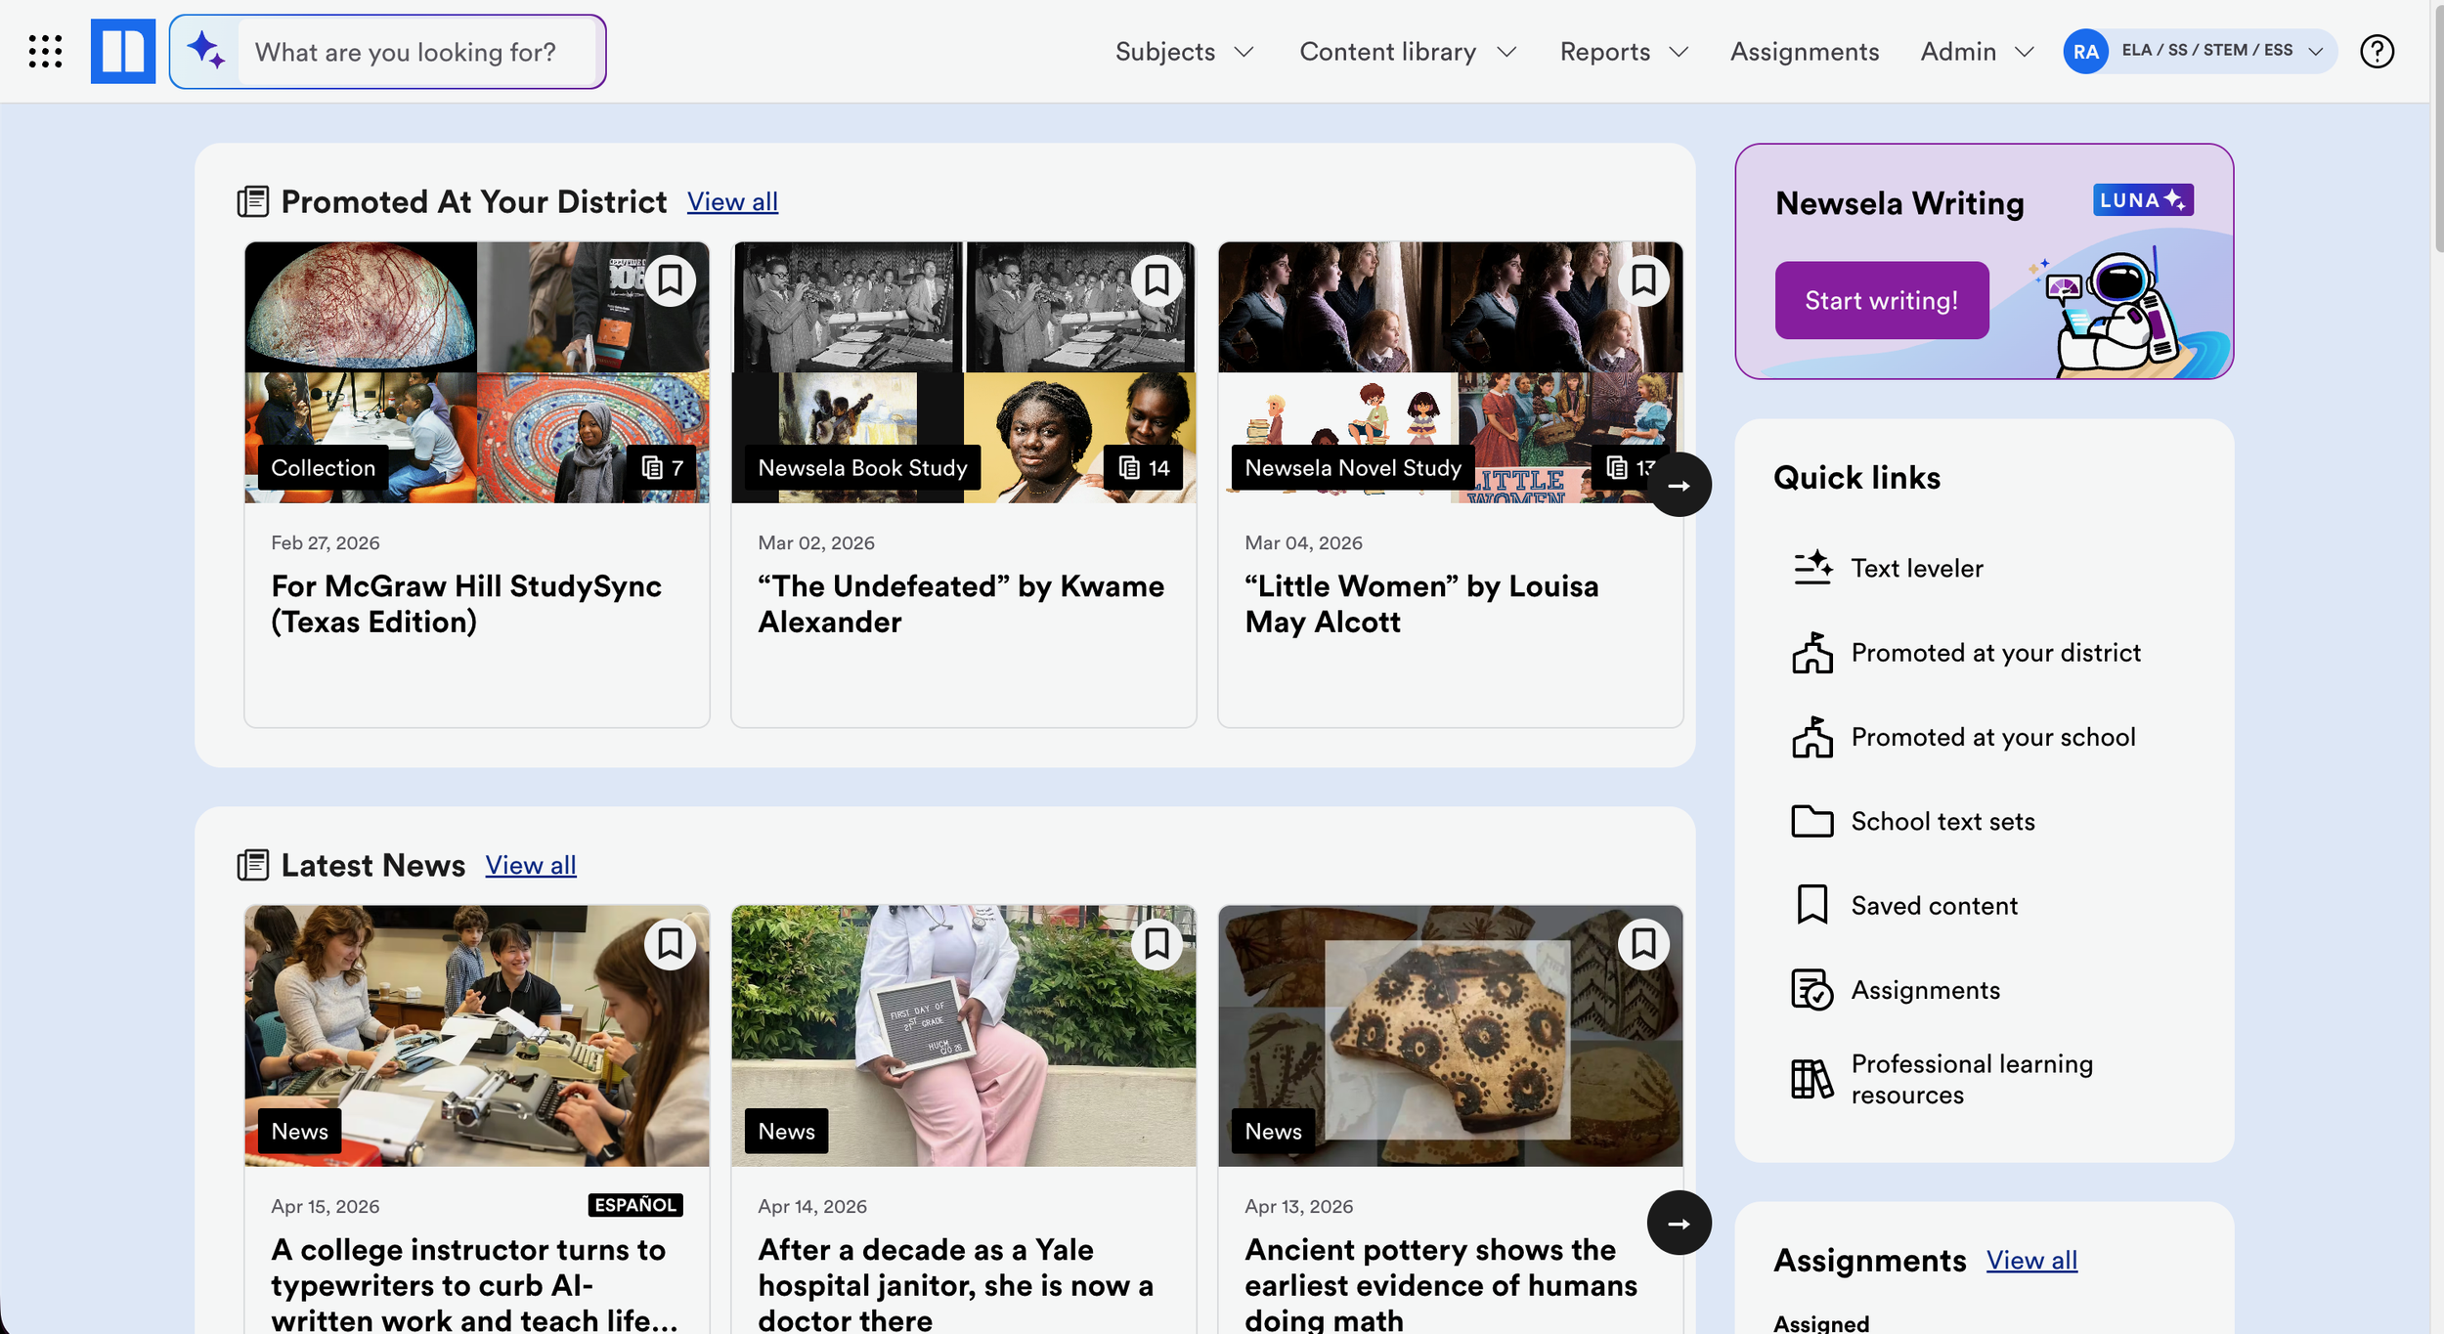
Task: Bookmark the McGraw Hill StudySync collection
Action: point(670,280)
